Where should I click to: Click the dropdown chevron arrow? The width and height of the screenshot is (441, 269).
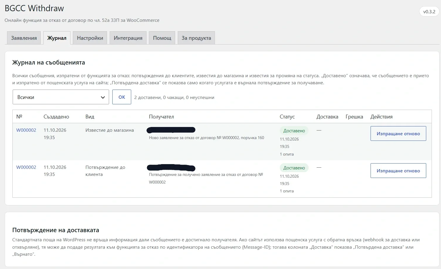pos(103,98)
